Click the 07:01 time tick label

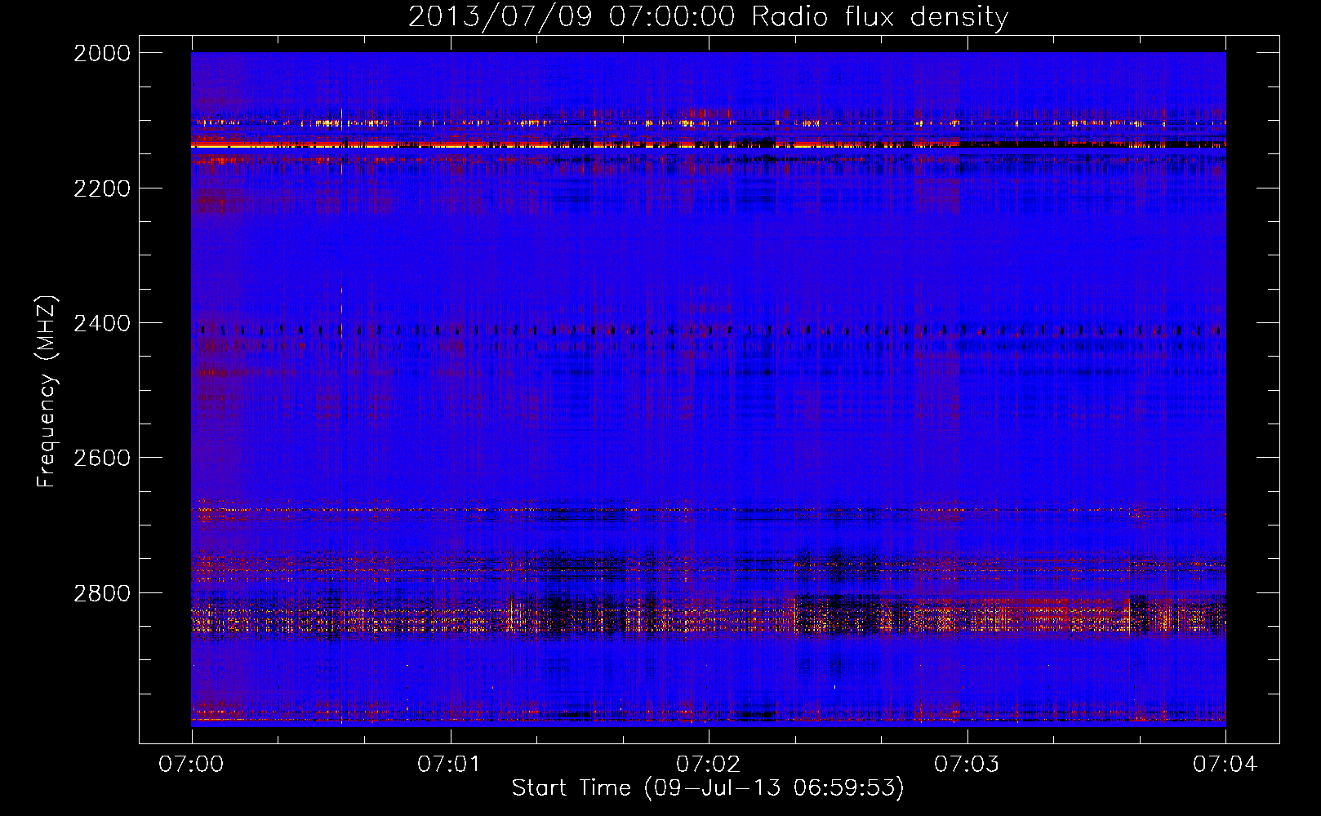(x=450, y=765)
